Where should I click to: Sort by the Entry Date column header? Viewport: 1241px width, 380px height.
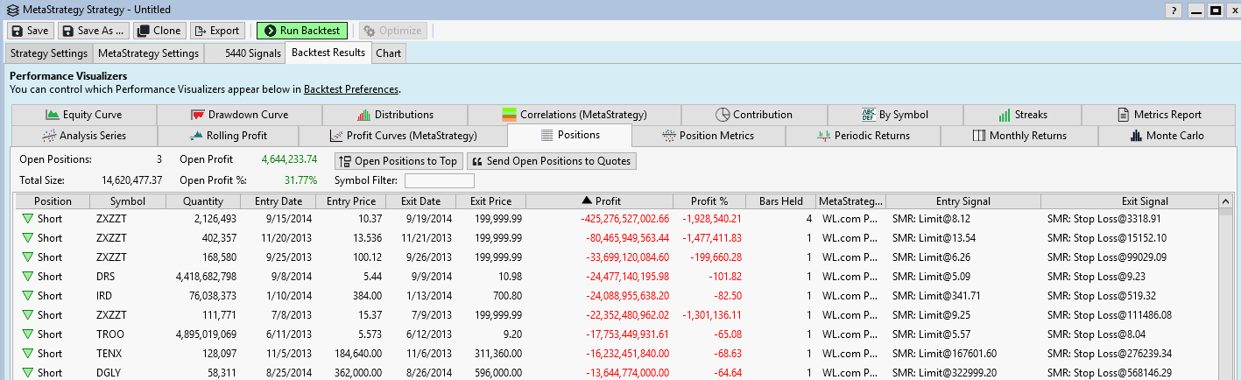pyautogui.click(x=279, y=201)
